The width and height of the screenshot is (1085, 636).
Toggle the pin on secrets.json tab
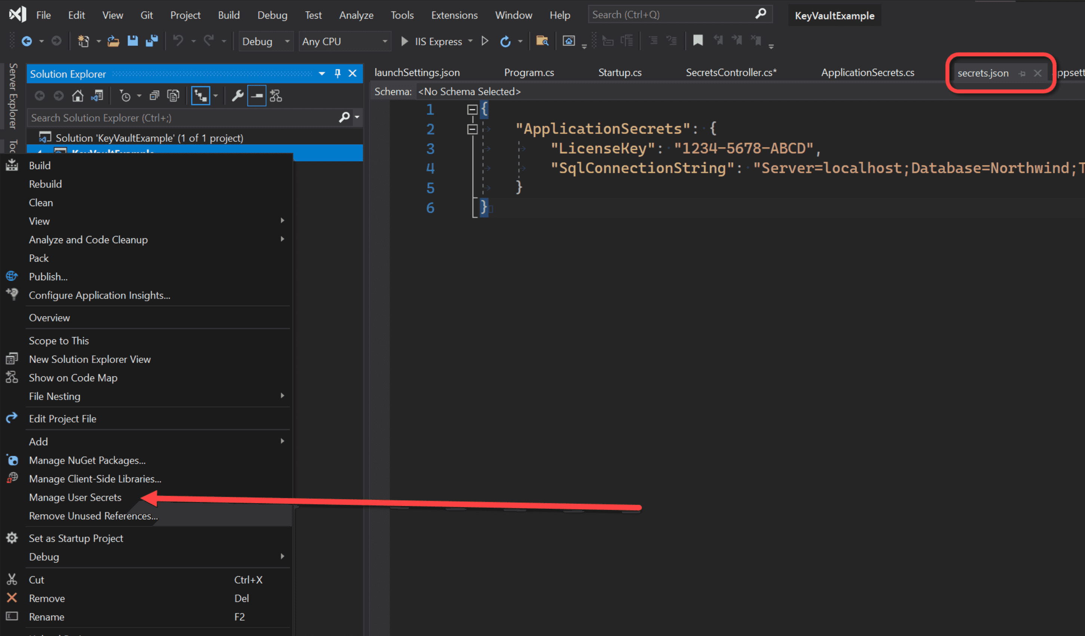click(1022, 74)
